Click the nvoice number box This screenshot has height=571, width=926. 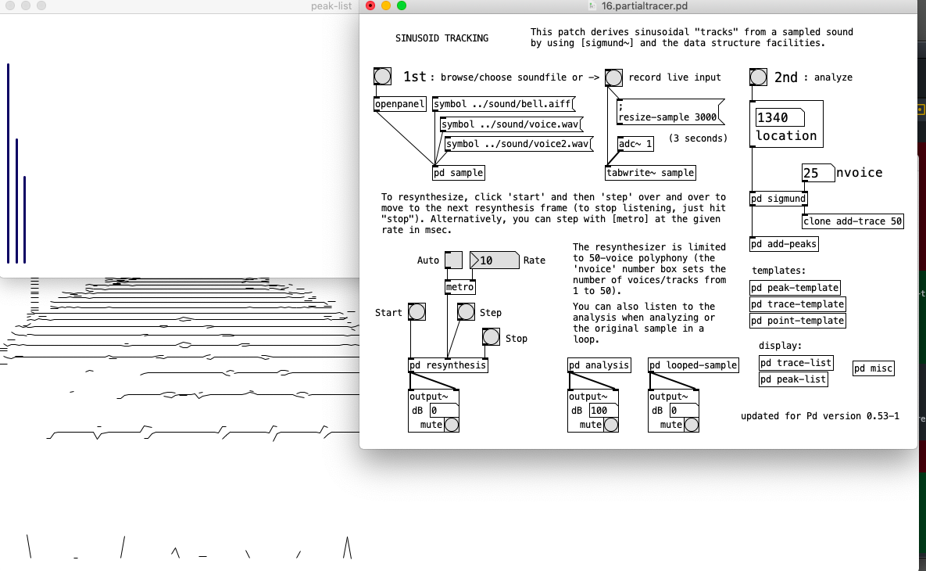[x=817, y=173]
